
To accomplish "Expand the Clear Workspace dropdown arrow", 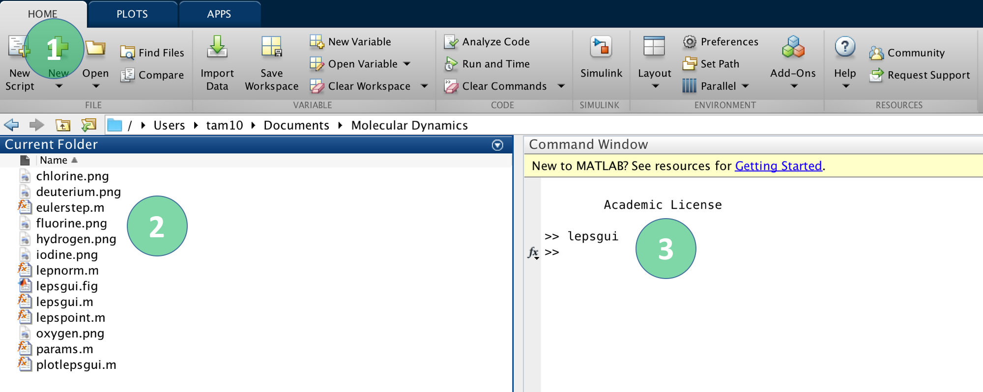I will point(424,86).
